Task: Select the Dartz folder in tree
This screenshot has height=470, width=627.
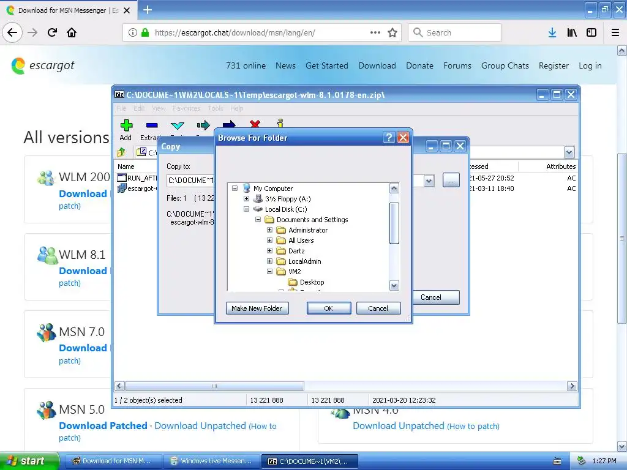Action: point(296,250)
